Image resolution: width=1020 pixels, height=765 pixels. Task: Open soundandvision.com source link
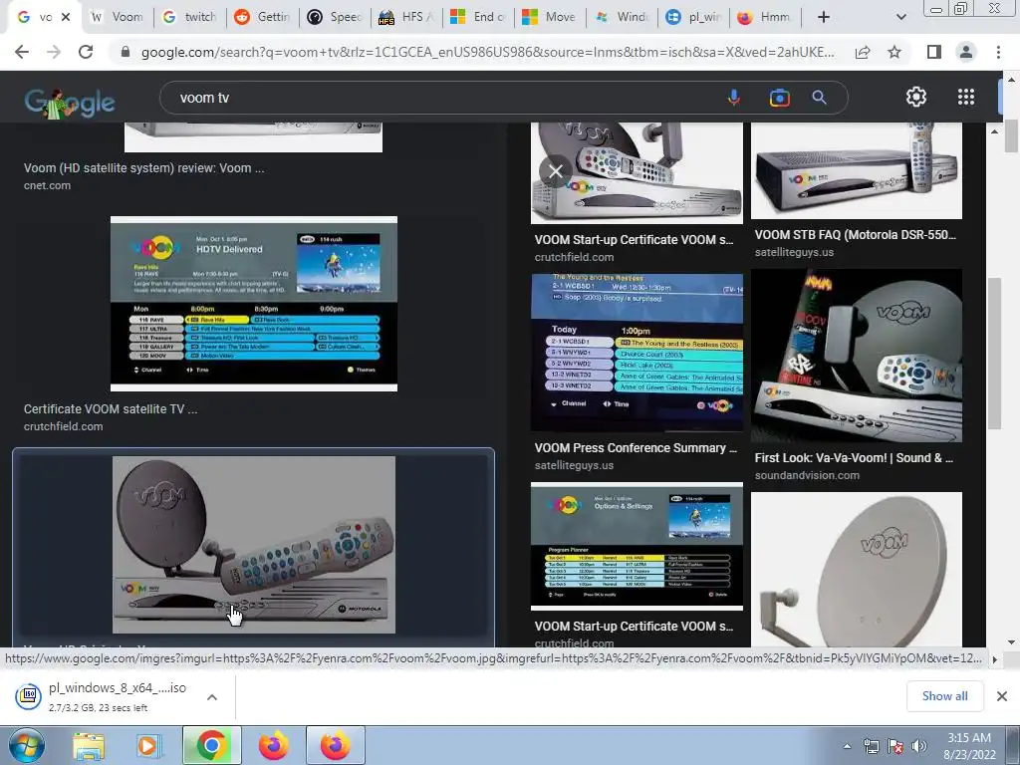click(807, 475)
